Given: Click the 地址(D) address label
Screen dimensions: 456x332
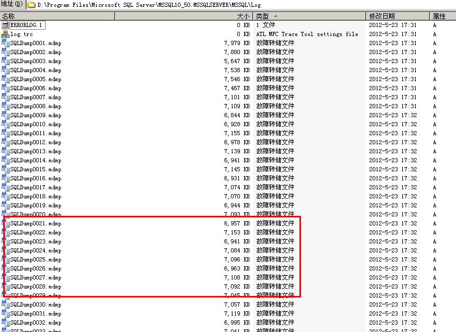Looking at the screenshot, I should coord(12,4).
